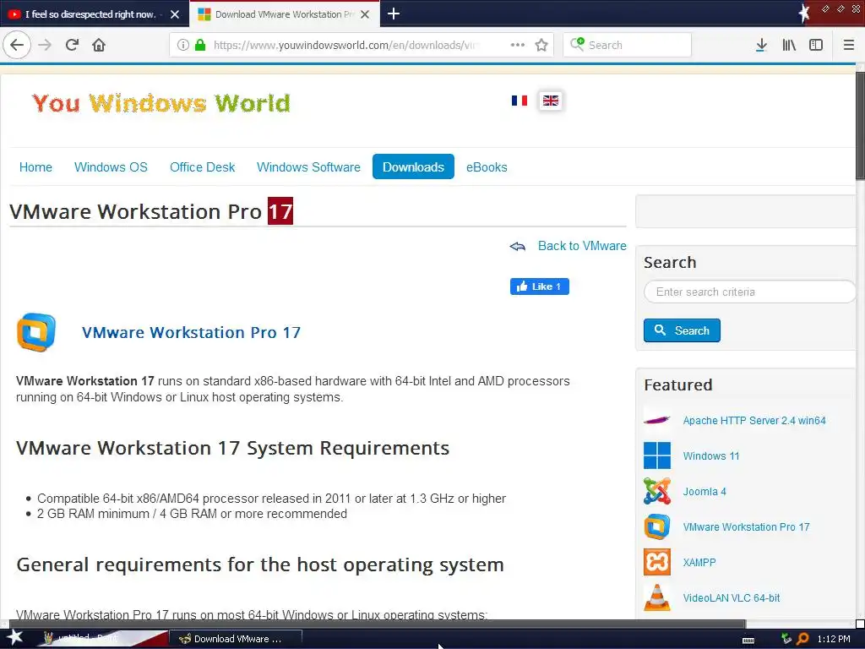
Task: Click the blue Search button in sidebar
Action: pyautogui.click(x=682, y=330)
